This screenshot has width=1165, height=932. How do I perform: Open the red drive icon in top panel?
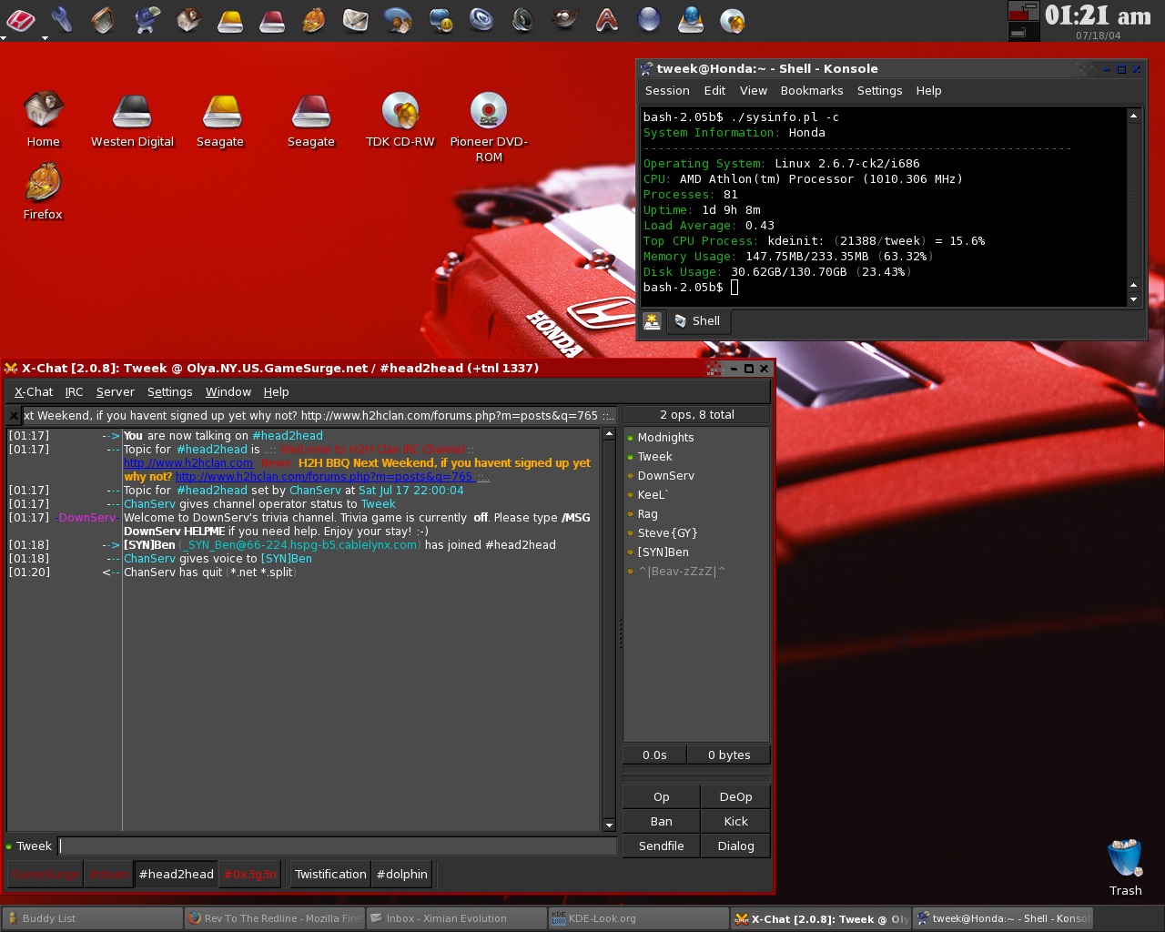(271, 20)
